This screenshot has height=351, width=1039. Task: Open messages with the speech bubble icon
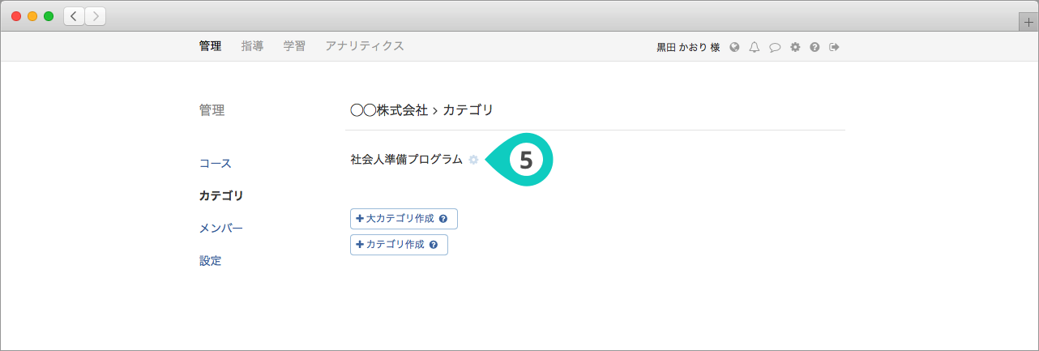pos(775,47)
